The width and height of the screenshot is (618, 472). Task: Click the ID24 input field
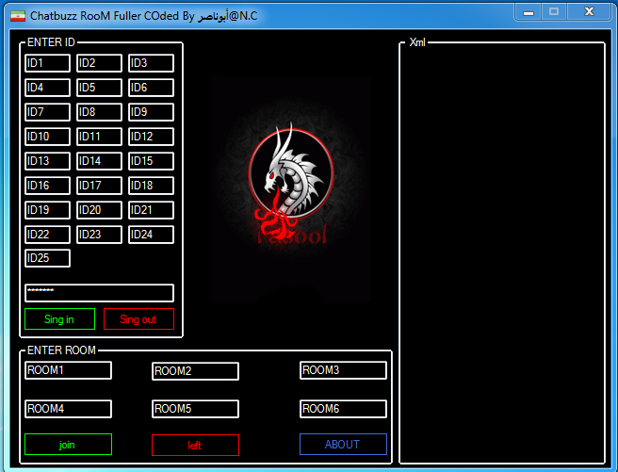[x=151, y=235]
